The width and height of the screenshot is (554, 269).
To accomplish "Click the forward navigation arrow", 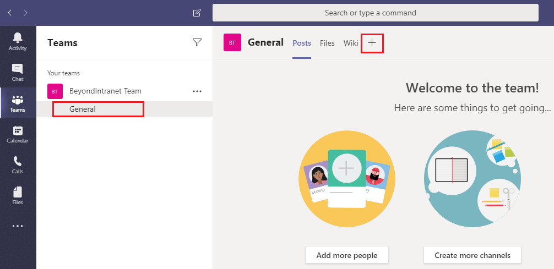I will click(26, 12).
